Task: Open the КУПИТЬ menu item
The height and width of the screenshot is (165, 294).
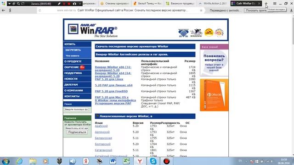Action: pyautogui.click(x=77, y=44)
